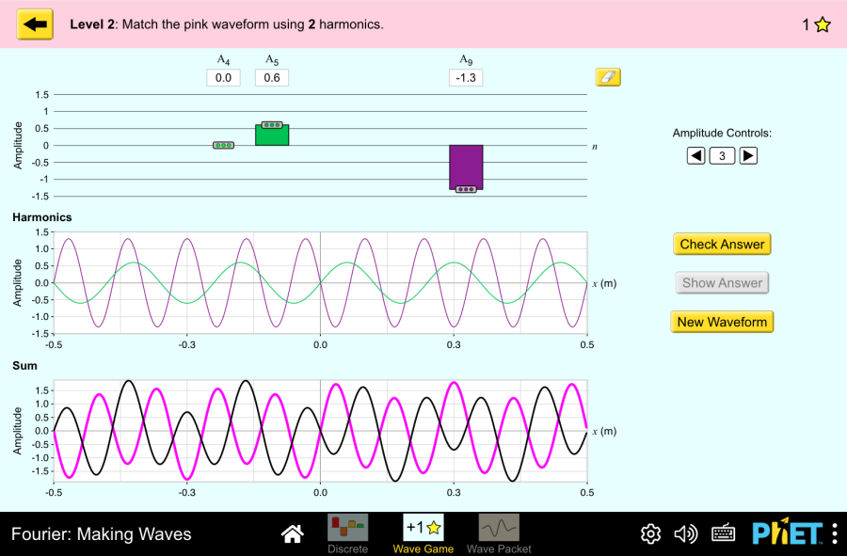Select the Discrete screen icon

coord(348,527)
